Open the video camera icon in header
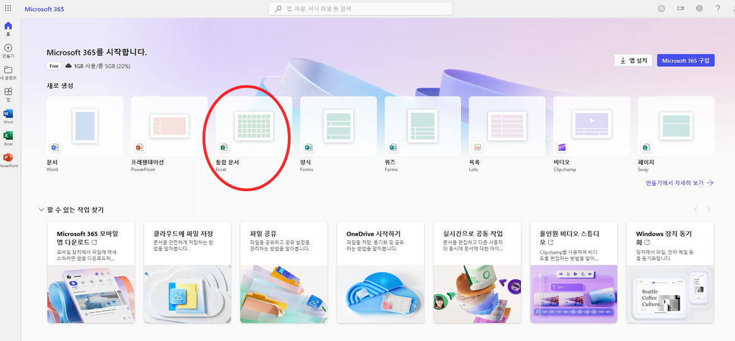 pyautogui.click(x=681, y=8)
